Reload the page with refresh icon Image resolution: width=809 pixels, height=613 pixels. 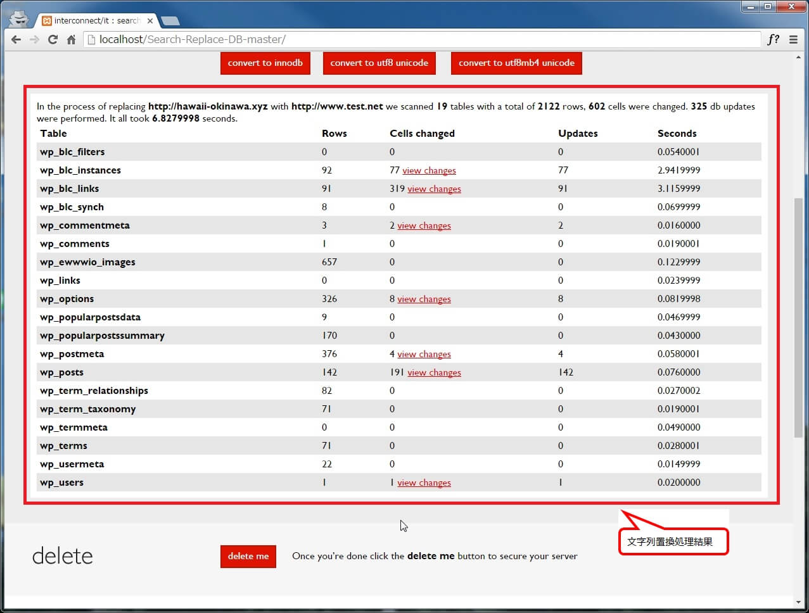click(53, 39)
